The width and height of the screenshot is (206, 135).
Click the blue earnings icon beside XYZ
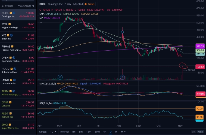[x=11, y=35]
